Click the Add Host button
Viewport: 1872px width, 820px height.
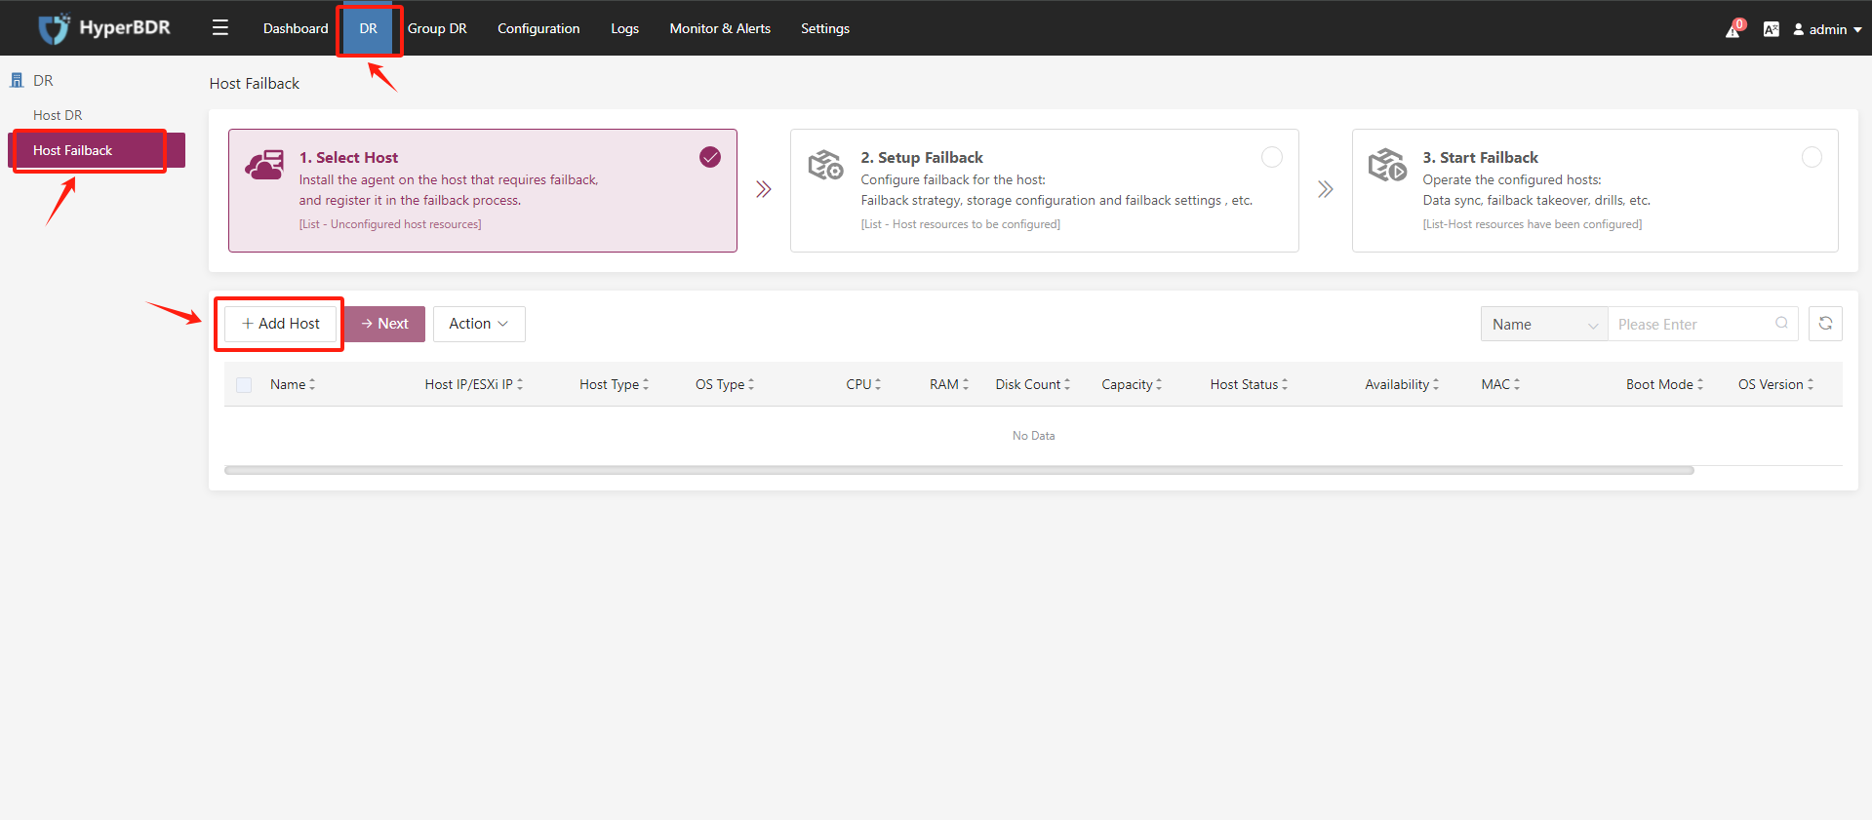click(281, 324)
